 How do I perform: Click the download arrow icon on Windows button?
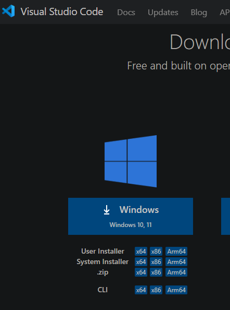(107, 210)
